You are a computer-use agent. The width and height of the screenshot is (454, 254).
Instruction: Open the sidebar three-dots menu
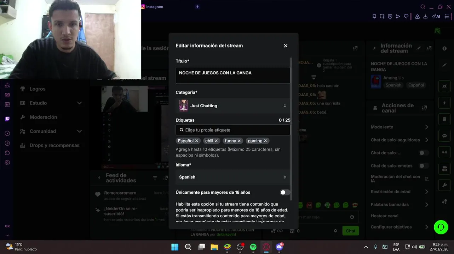(x=7, y=236)
